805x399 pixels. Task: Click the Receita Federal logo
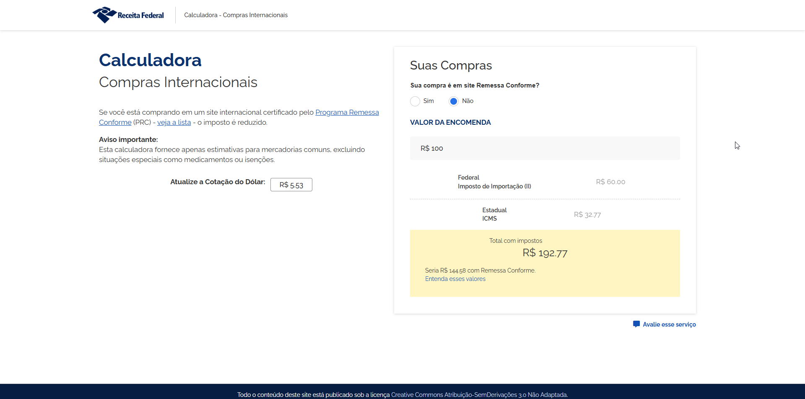[x=128, y=15]
